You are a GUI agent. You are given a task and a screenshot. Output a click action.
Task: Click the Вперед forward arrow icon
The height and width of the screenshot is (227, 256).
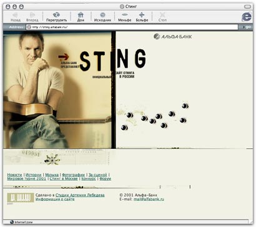point(32,15)
